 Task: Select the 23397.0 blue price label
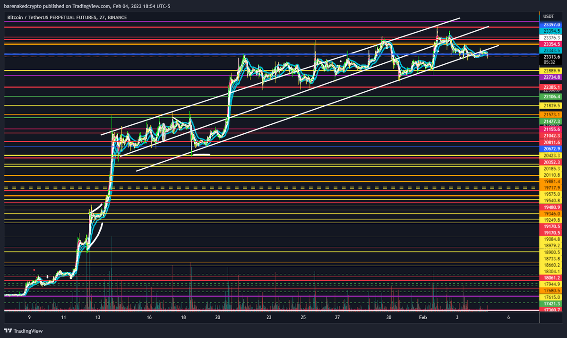click(551, 24)
